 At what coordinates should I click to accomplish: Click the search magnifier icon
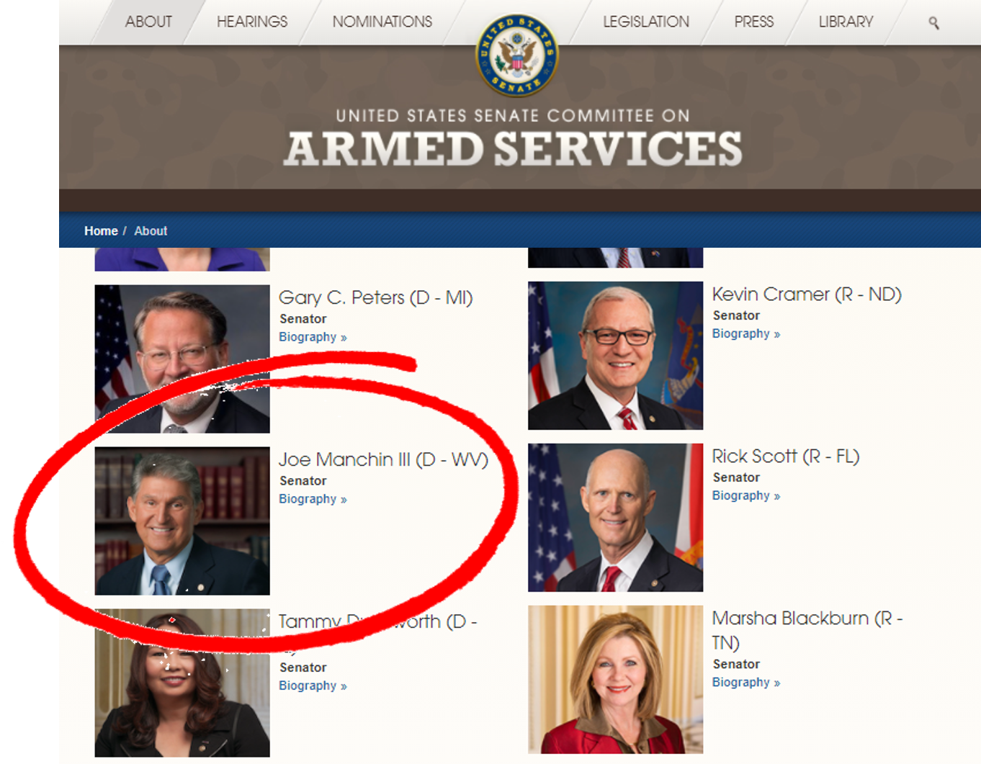tap(933, 23)
